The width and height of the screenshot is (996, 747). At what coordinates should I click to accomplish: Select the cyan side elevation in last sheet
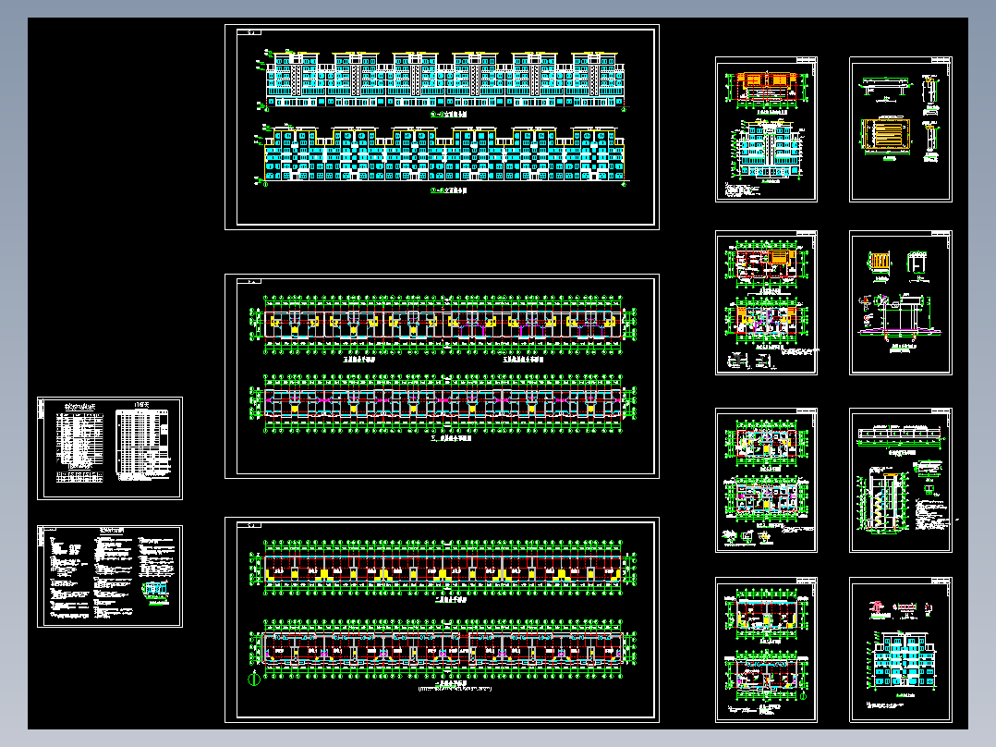(x=902, y=661)
